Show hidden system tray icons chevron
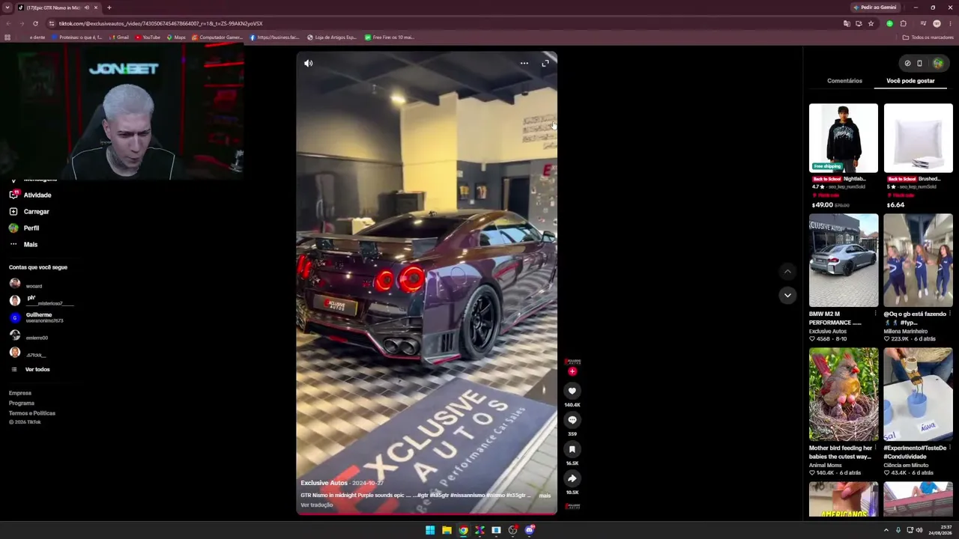959x539 pixels. coord(886,530)
